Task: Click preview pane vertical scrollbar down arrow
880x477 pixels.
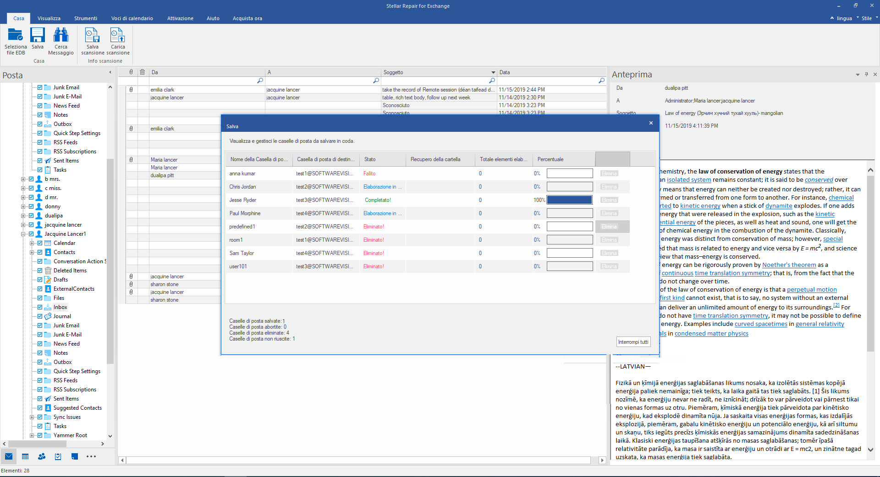Action: coord(871,450)
